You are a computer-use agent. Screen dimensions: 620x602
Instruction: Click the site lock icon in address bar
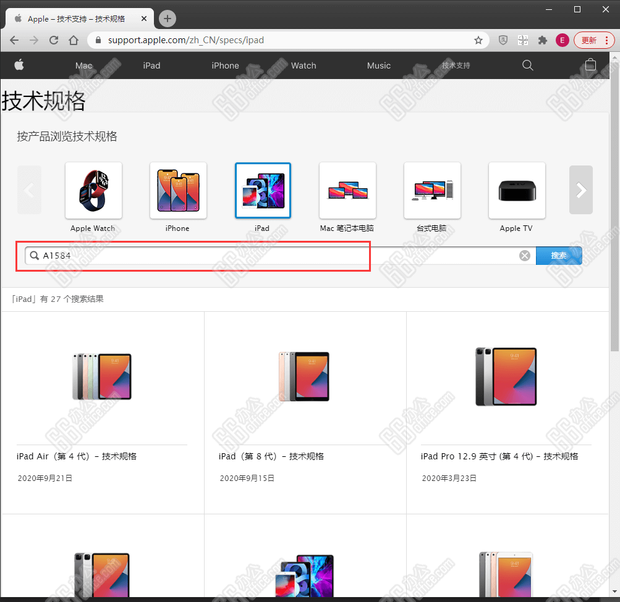[98, 40]
